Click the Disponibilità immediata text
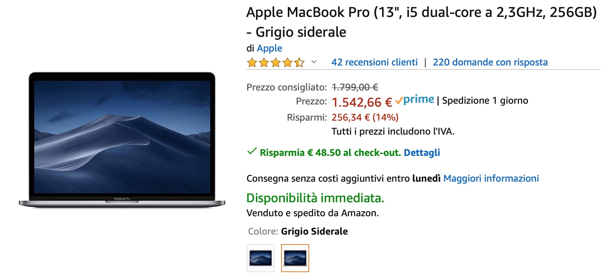 [x=315, y=198]
